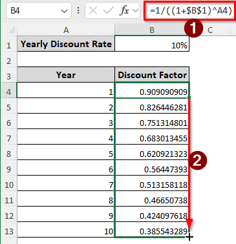Select column B header
The height and width of the screenshot is (244, 236).
click(152, 30)
